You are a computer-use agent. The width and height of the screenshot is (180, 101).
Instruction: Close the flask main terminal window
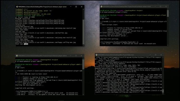[161, 55]
